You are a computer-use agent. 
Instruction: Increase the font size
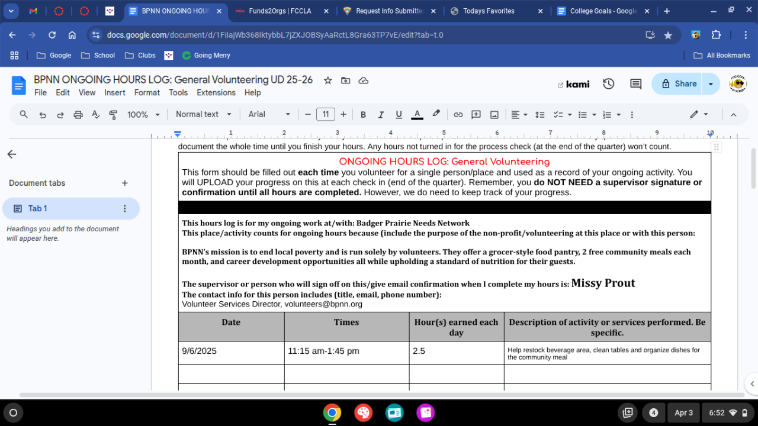coord(343,115)
